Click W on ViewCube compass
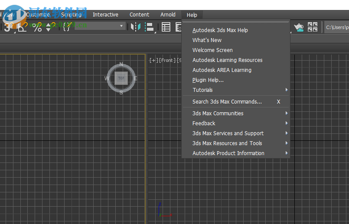Image resolution: width=349 pixels, height=224 pixels. (x=107, y=78)
